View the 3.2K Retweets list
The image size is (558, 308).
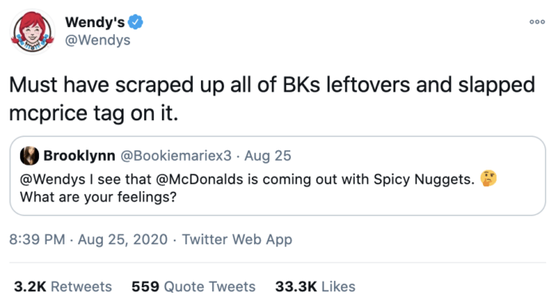63,287
